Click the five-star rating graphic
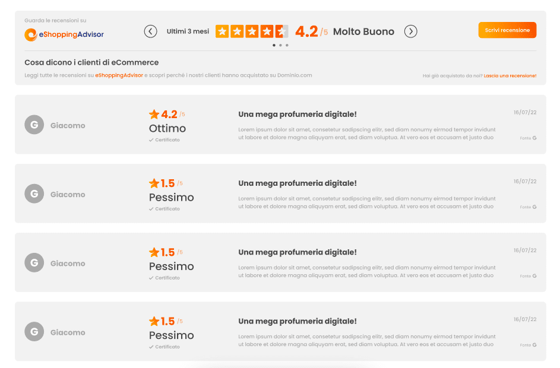Image resolution: width=560 pixels, height=368 pixels. (252, 31)
